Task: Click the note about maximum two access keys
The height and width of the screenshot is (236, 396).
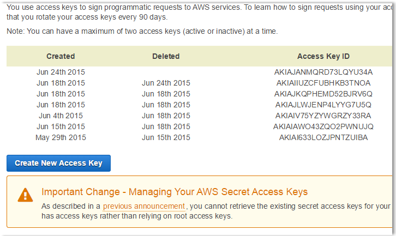Action: [142, 31]
